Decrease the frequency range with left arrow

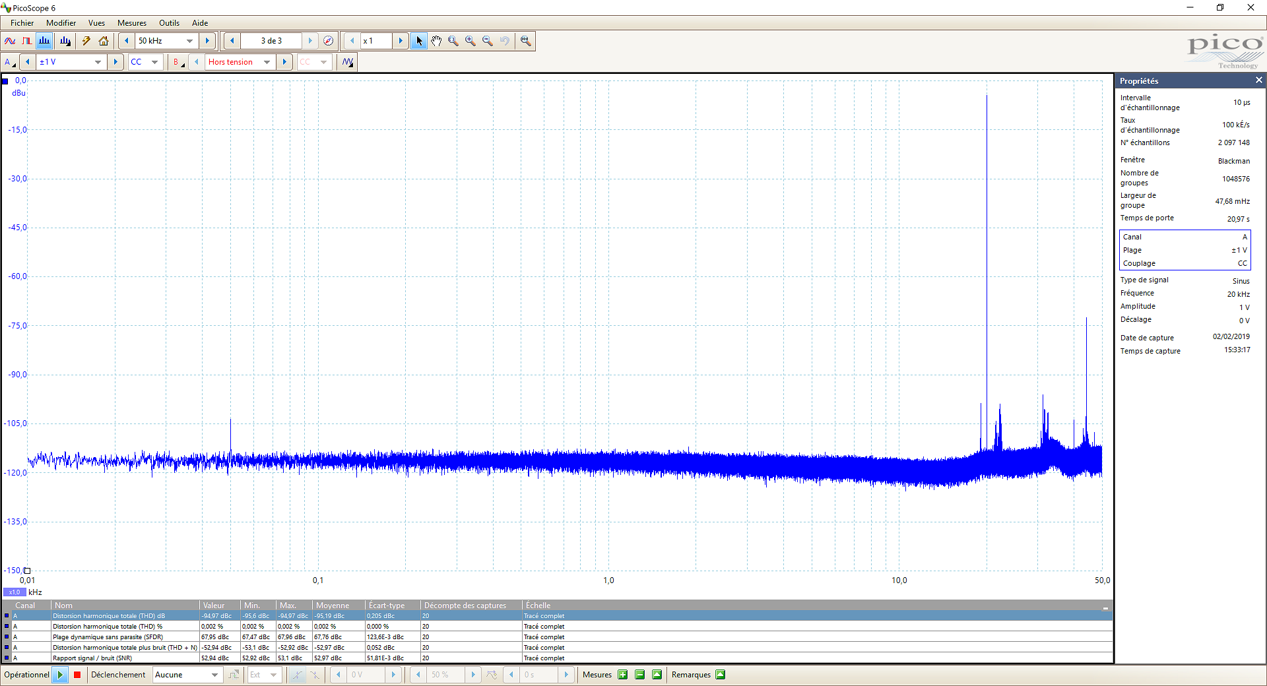point(127,41)
